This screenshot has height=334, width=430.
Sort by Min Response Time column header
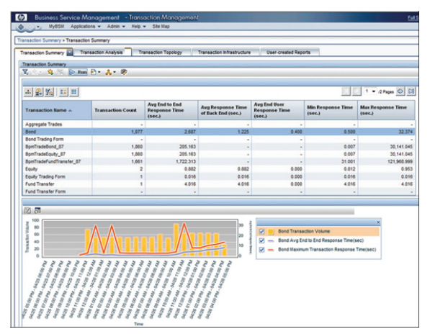tap(331, 110)
